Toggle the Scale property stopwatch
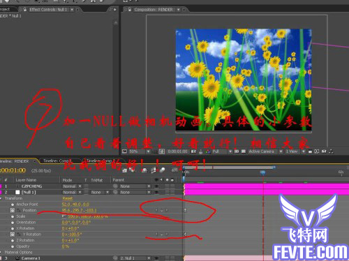The image size is (349, 261). [x=13, y=216]
